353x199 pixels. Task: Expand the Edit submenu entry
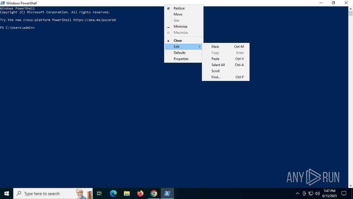point(184,47)
